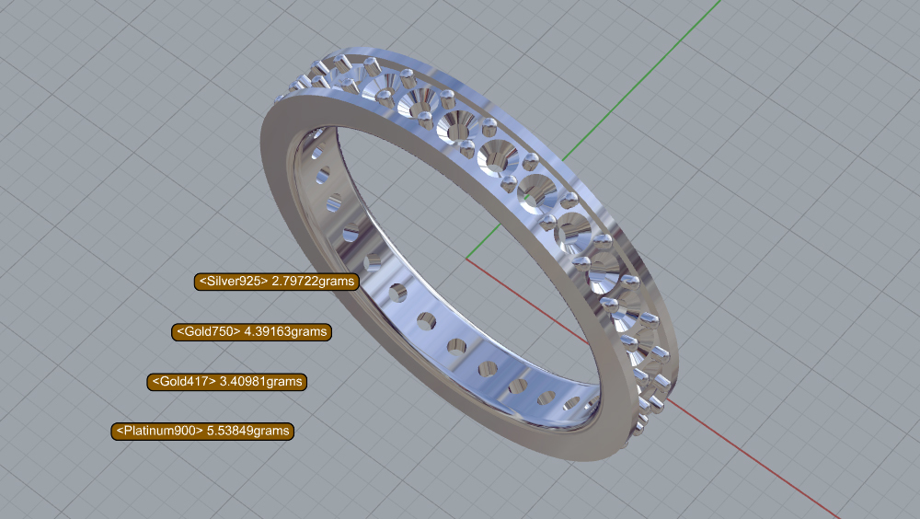
Task: Select a round hole on the inner band
Action: tap(426, 321)
